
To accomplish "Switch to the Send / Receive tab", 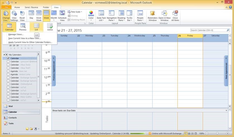I will [x=31, y=7].
